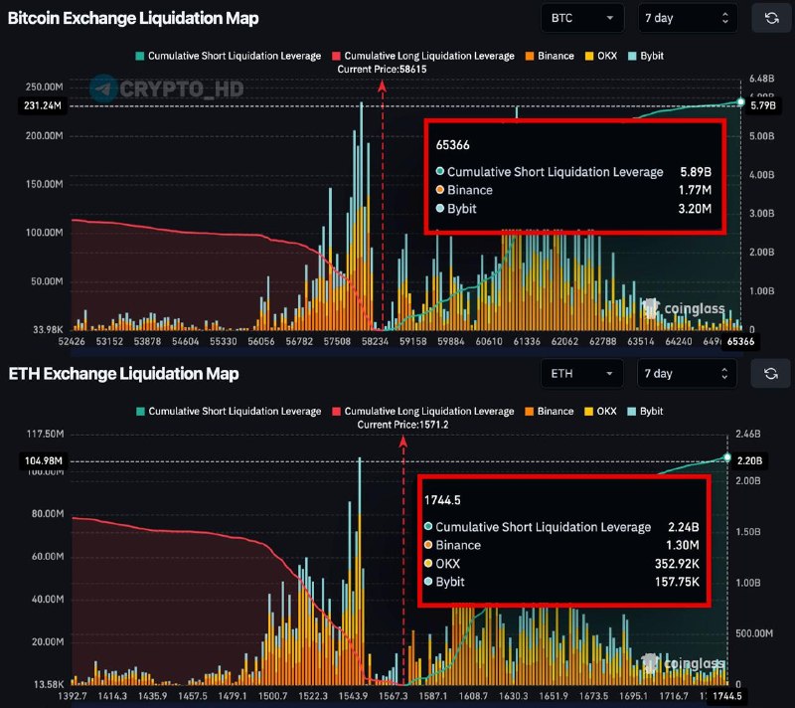Click the ETH Exchange Liquidation Map title
Screen dimensions: 795x708
point(123,374)
